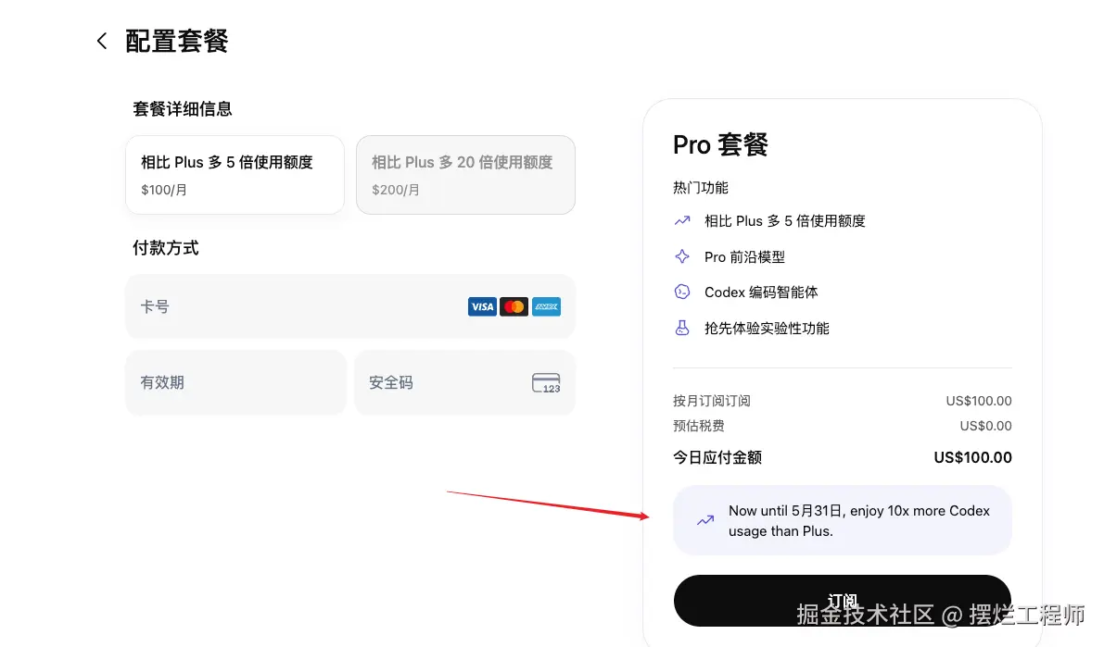This screenshot has height=647, width=1104.
Task: Click the trend icon in the Codex promo banner
Action: tap(705, 520)
